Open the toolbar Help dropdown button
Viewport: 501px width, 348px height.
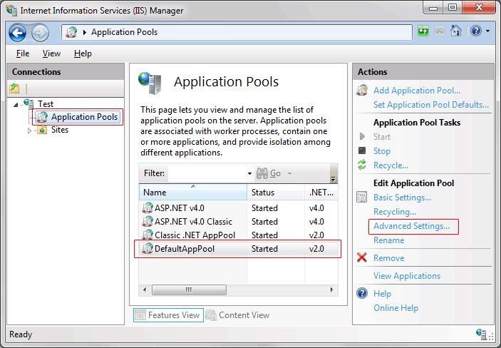[x=479, y=31]
